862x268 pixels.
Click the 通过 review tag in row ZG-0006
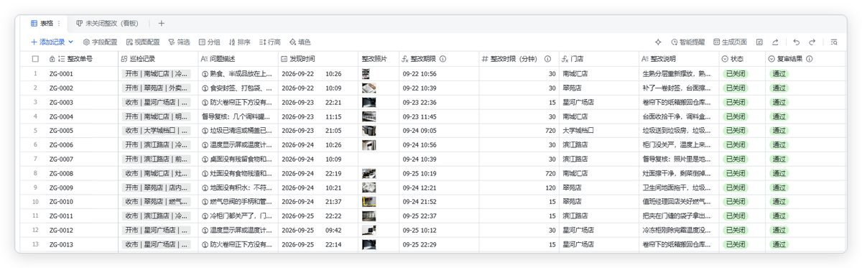pos(779,144)
